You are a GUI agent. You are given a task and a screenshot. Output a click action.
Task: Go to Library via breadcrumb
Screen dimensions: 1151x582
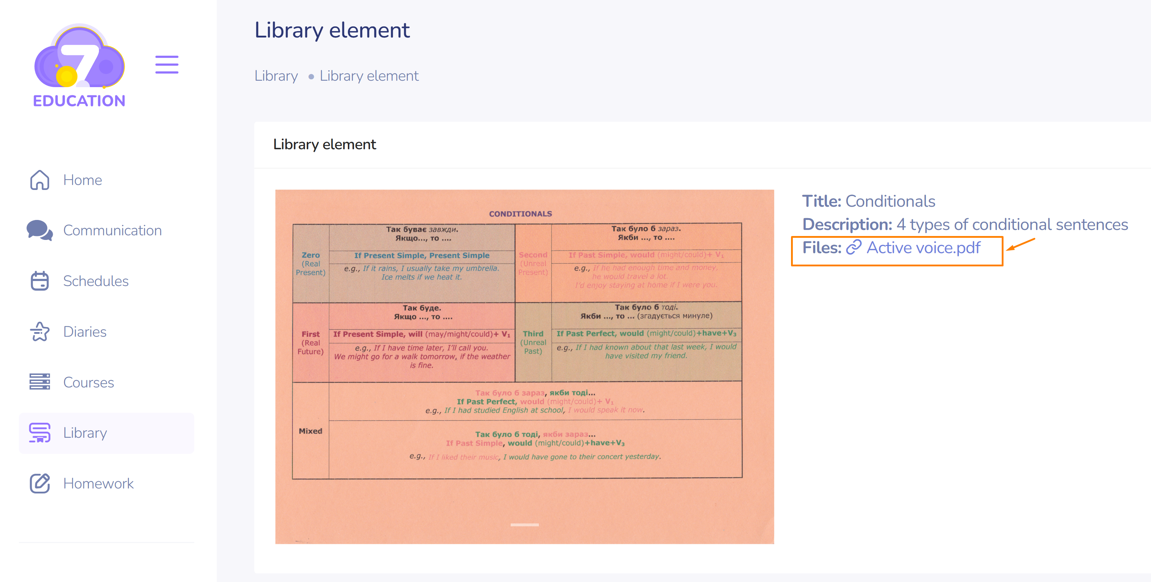point(276,76)
